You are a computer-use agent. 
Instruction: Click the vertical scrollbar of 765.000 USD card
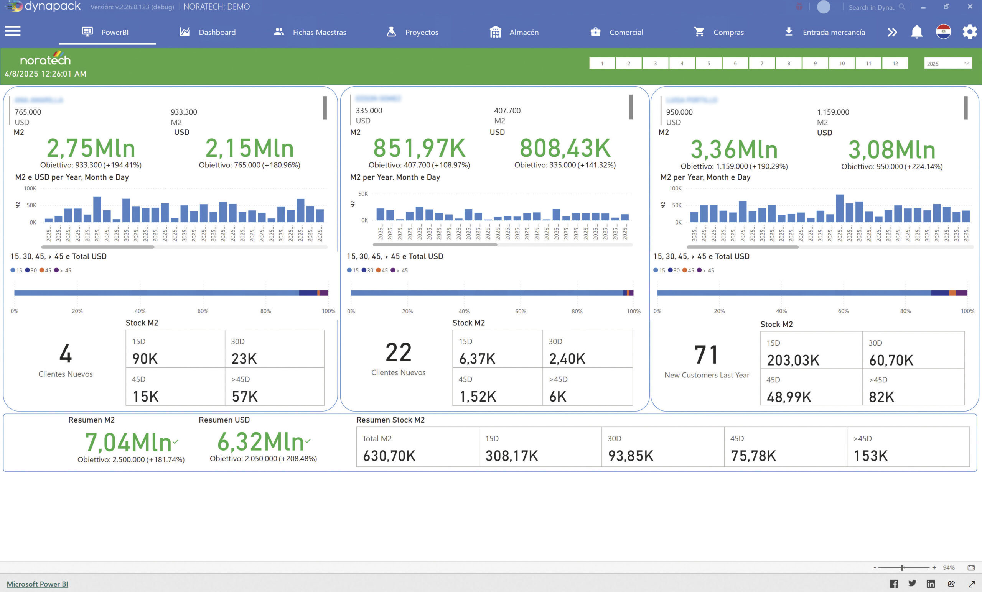click(325, 108)
